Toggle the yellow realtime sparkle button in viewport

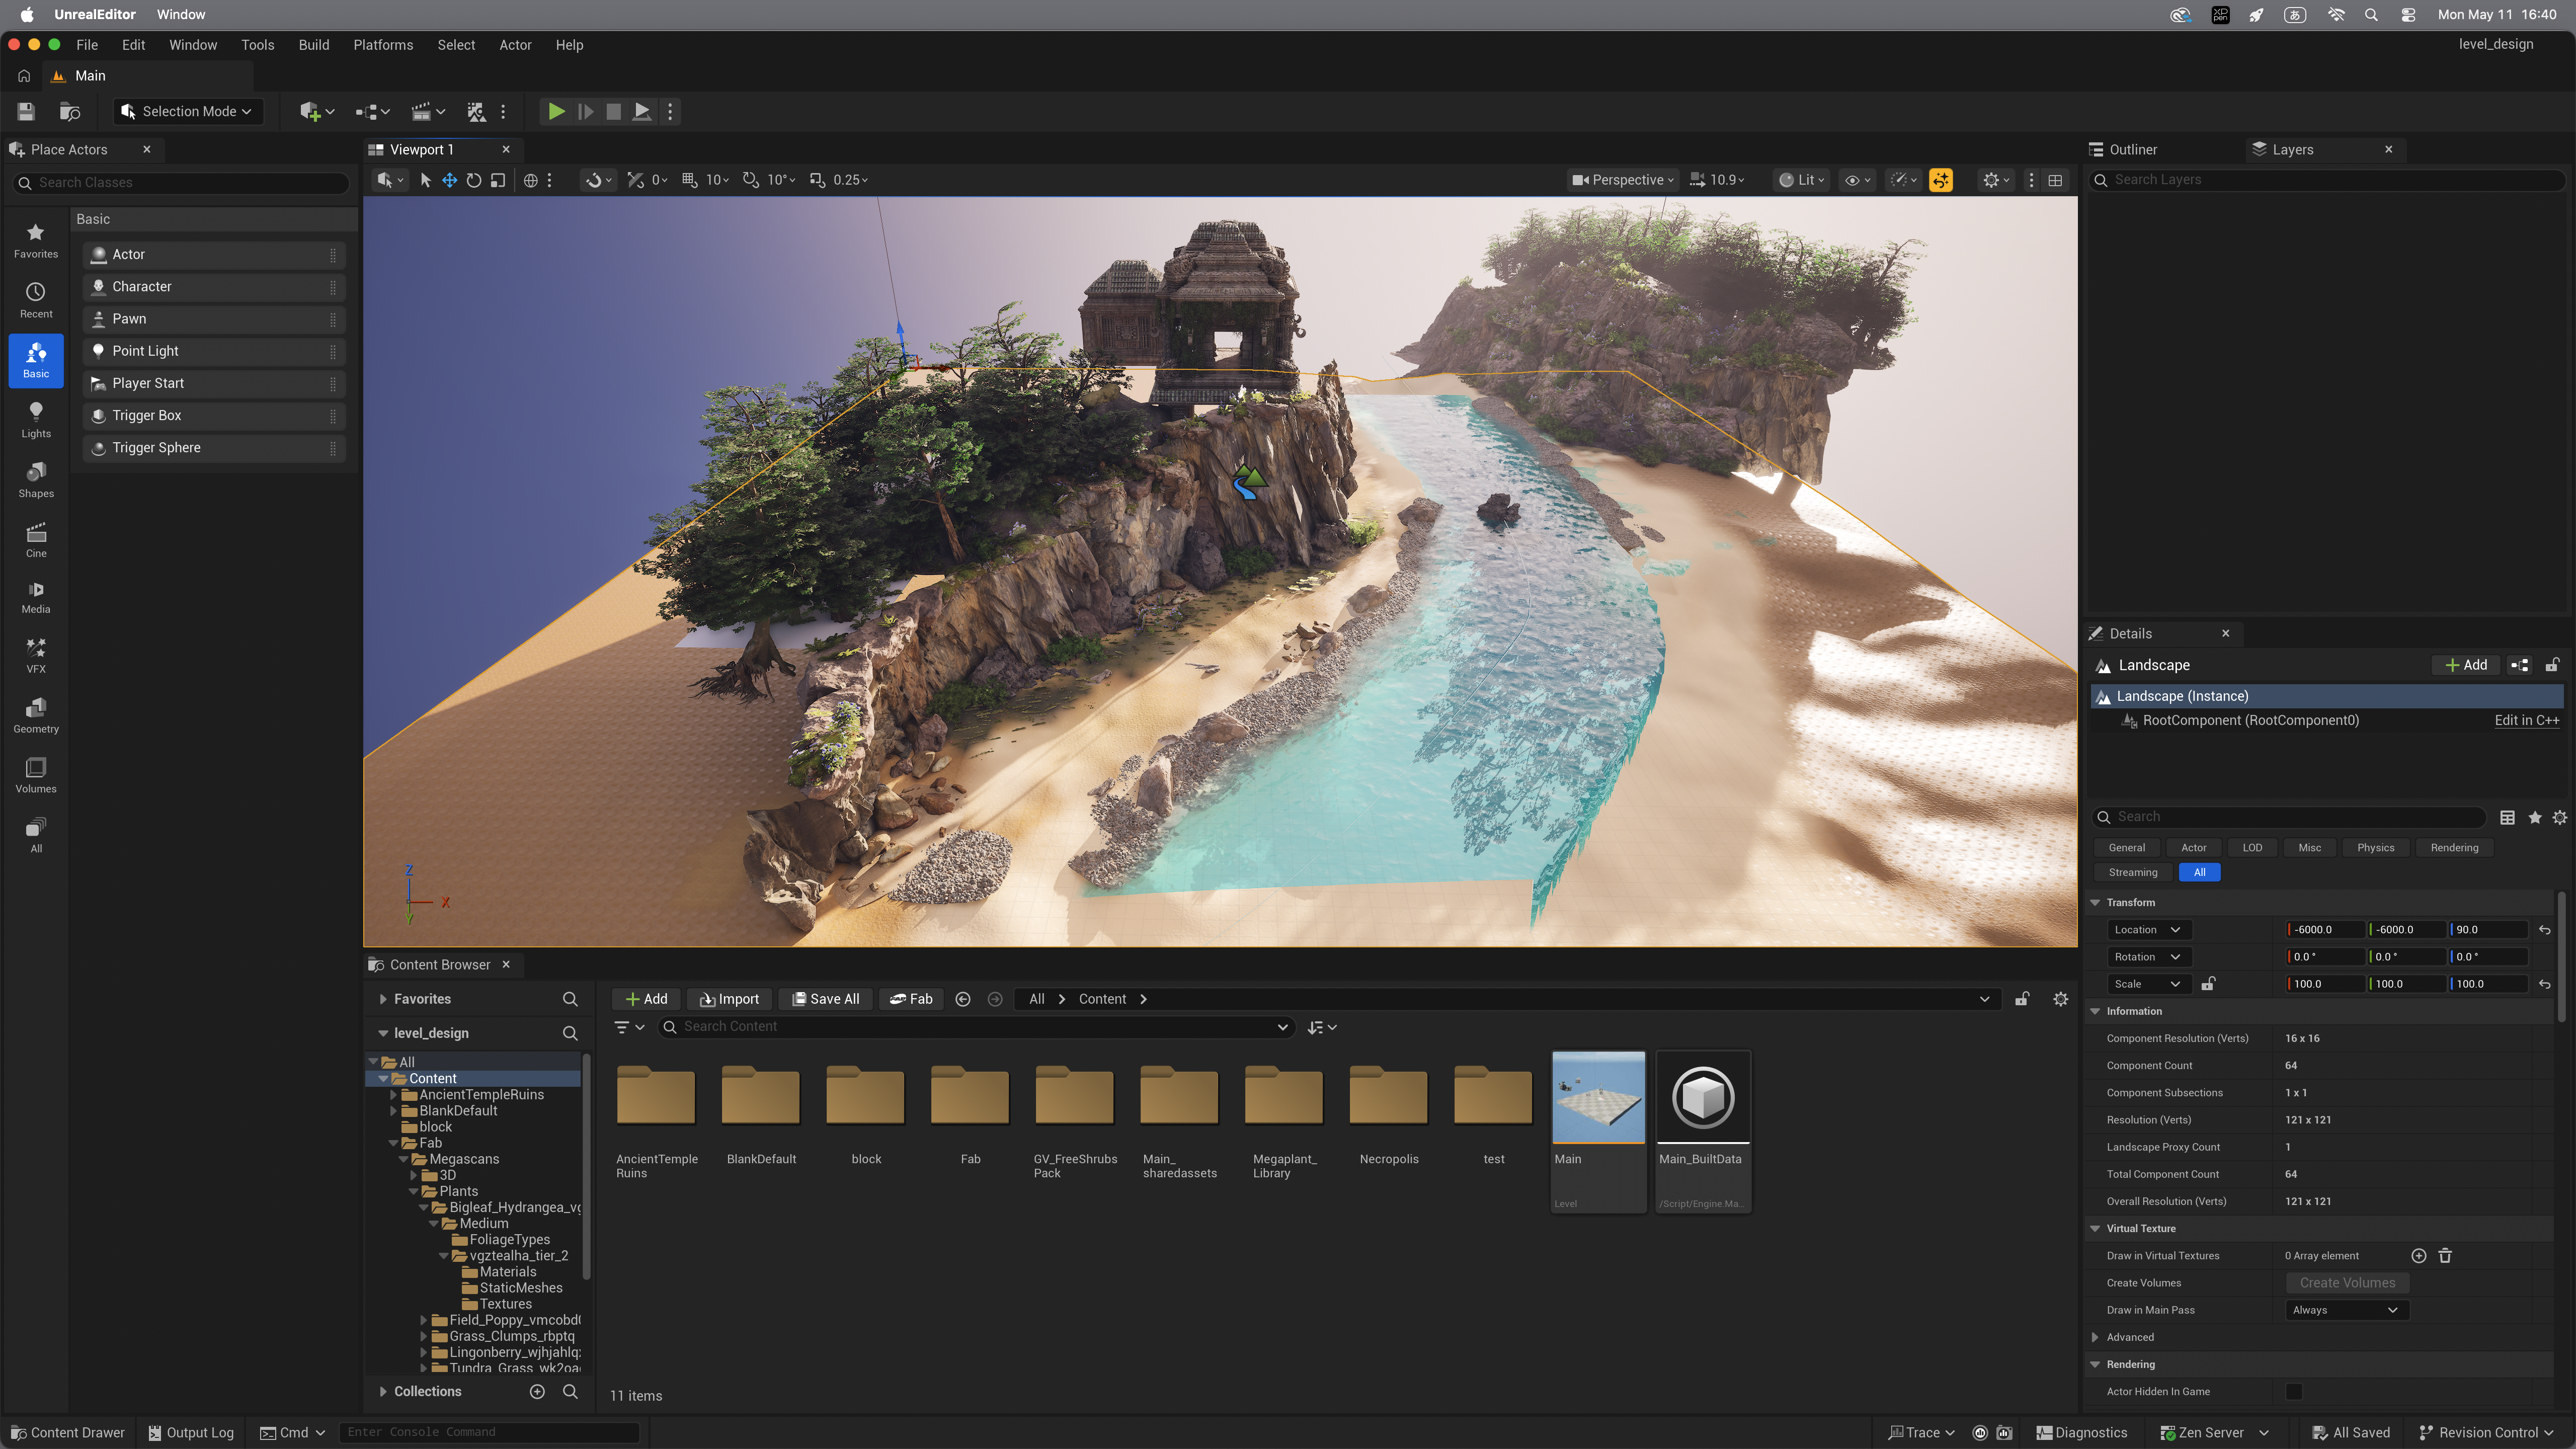point(1941,180)
